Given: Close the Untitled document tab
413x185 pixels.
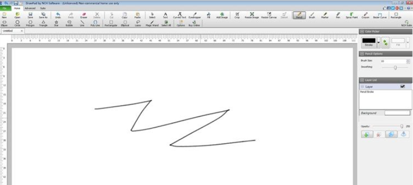Looking at the screenshot, I should (x=22, y=31).
